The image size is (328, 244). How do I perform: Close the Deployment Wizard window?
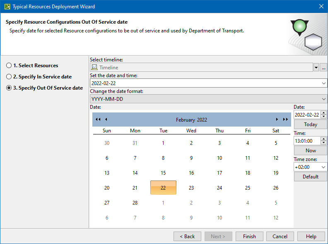pyautogui.click(x=321, y=6)
